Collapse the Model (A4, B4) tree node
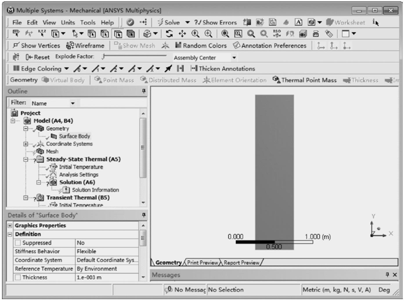Viewport: 406px width, 302px height. [x=13, y=121]
